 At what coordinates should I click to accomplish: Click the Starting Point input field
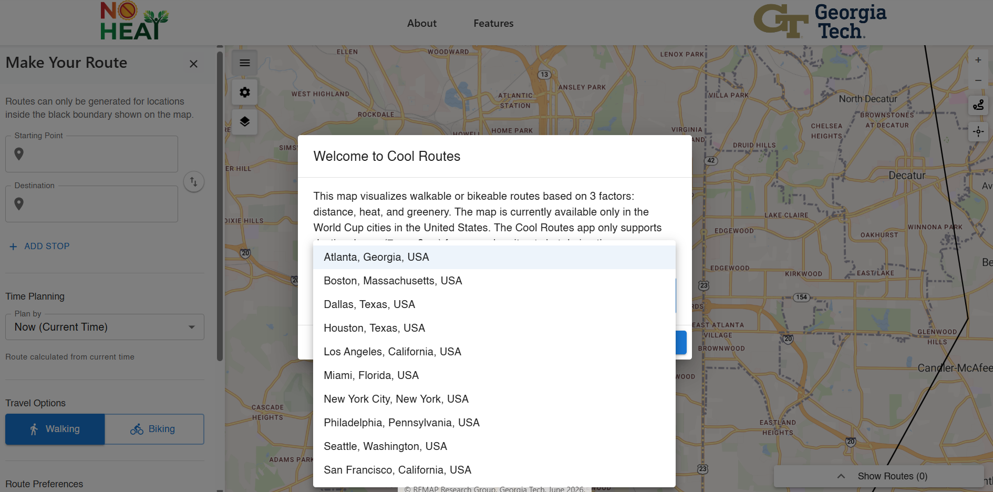[x=92, y=154]
